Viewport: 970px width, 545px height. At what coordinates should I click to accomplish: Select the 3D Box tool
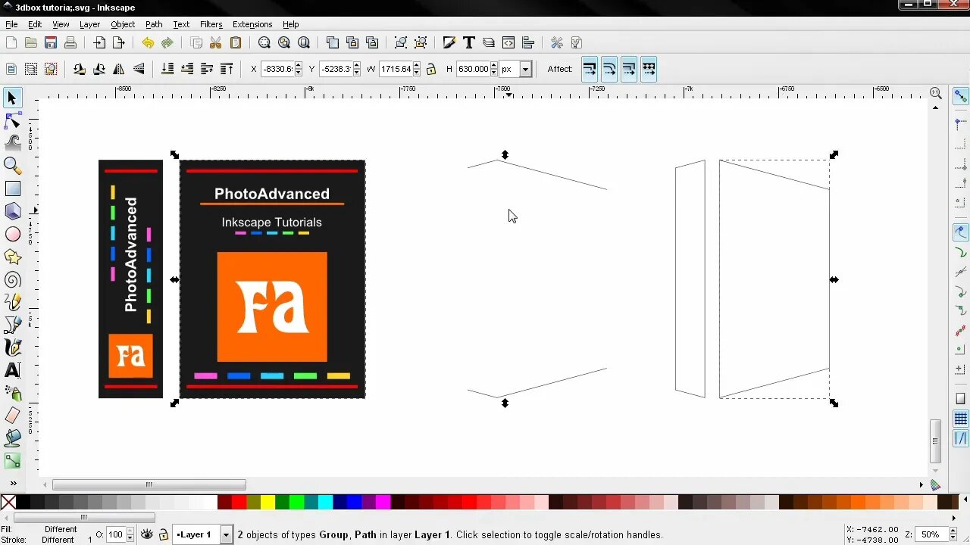coord(12,211)
